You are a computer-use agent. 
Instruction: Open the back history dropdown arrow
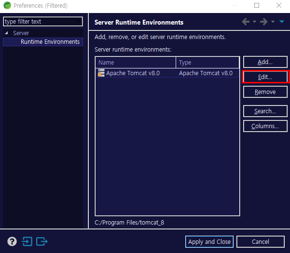[254, 22]
